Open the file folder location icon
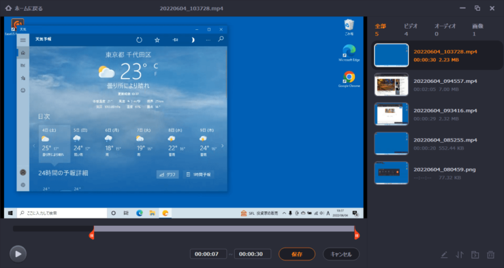 475,255
